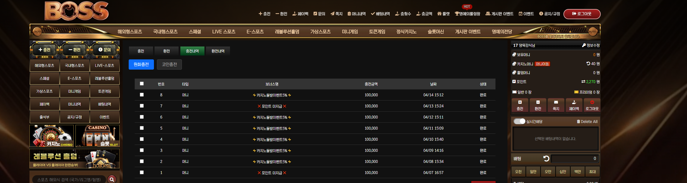Check the select-all checkbox in table header
The width and height of the screenshot is (687, 183).
point(142,84)
